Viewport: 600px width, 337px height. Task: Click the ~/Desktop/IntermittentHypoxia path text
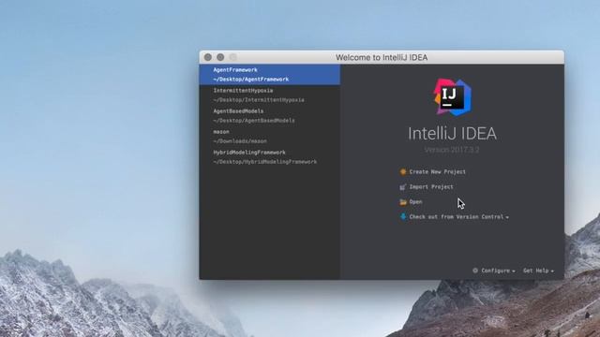[259, 100]
